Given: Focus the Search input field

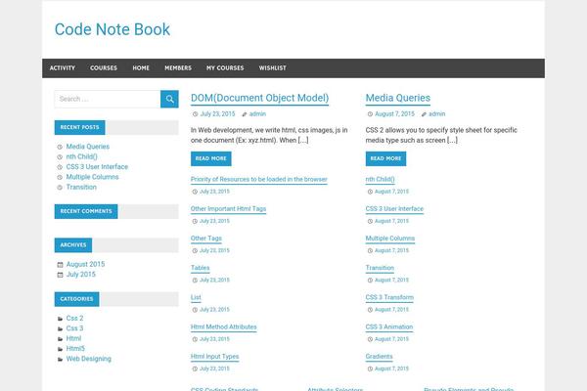Looking at the screenshot, I should [108, 99].
